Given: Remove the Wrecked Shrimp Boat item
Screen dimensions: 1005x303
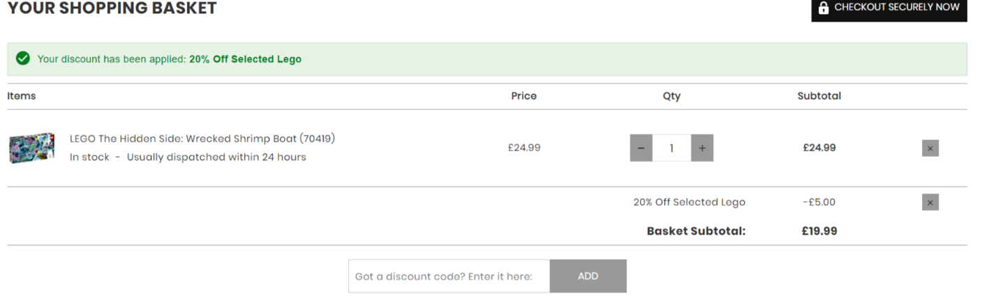Looking at the screenshot, I should tap(930, 148).
